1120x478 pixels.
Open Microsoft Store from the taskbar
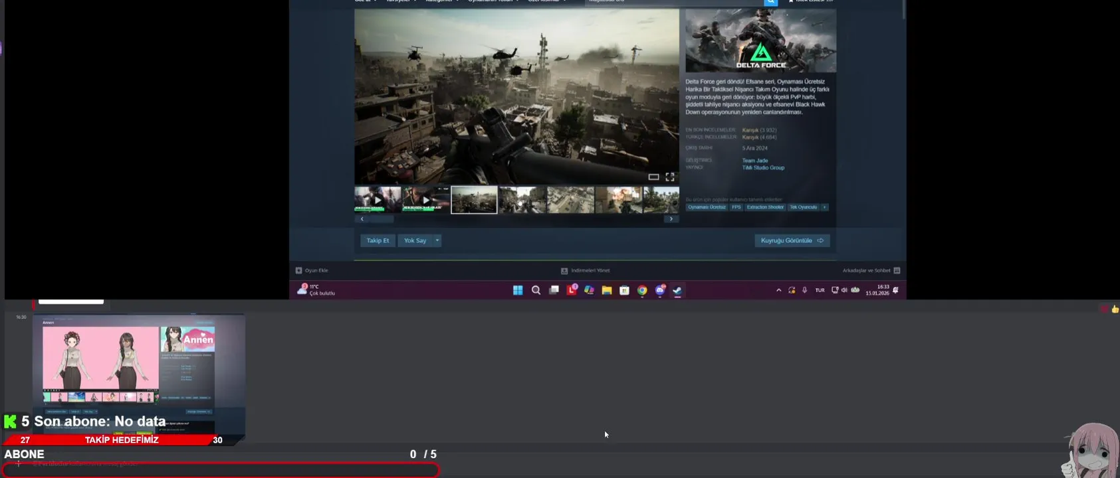click(624, 290)
